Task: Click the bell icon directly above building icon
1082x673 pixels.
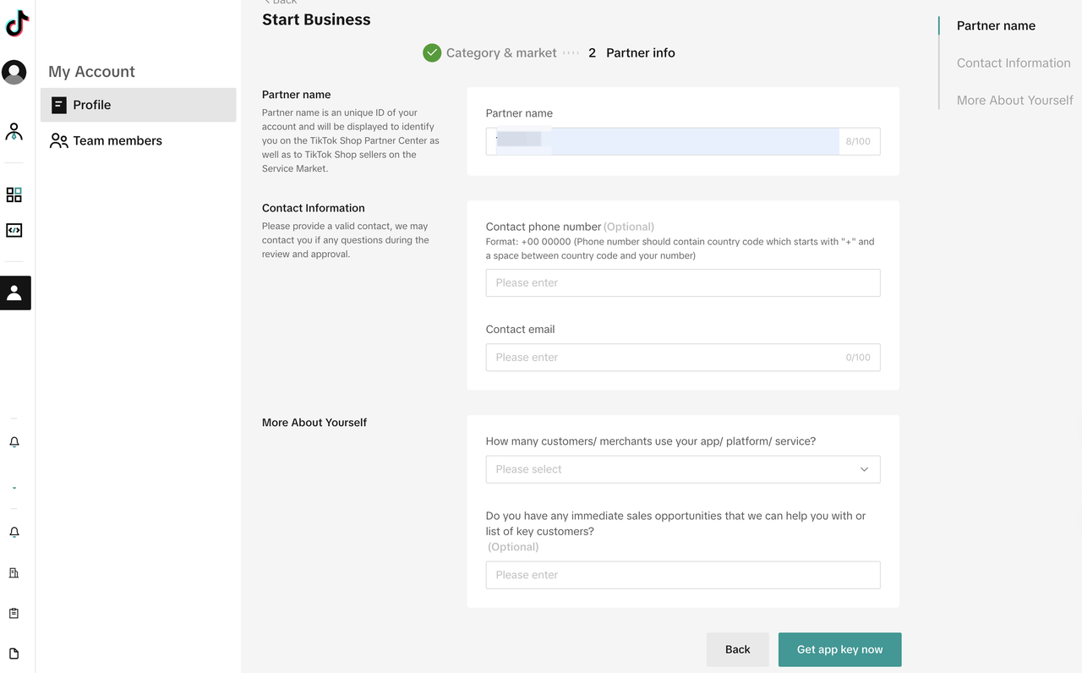Action: coord(14,532)
